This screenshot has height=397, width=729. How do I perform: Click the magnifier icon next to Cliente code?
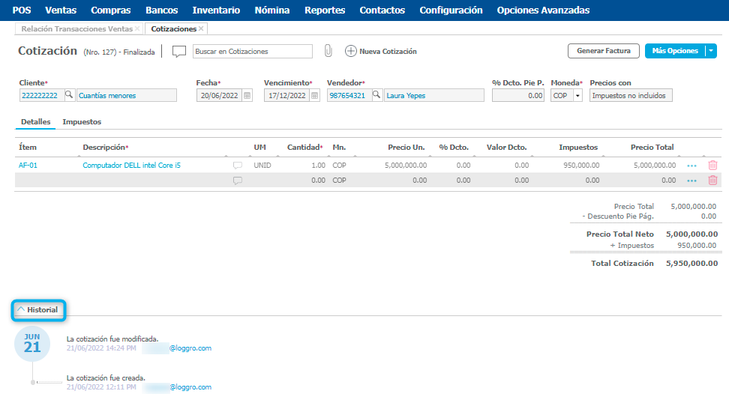point(69,95)
